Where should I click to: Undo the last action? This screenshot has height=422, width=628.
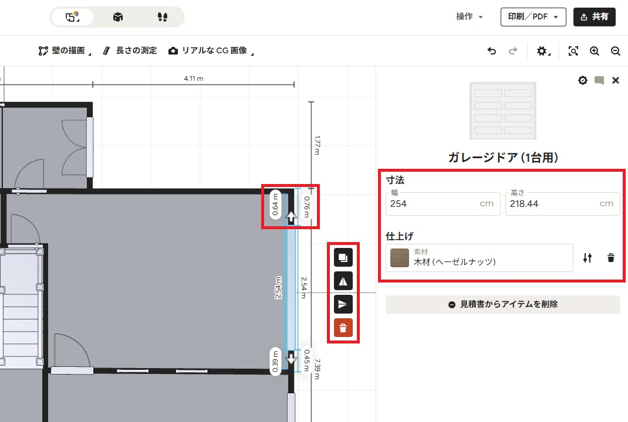tap(492, 51)
